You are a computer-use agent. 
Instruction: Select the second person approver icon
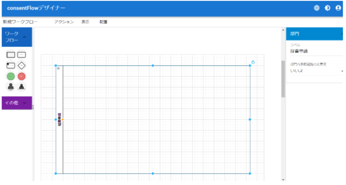click(x=21, y=87)
